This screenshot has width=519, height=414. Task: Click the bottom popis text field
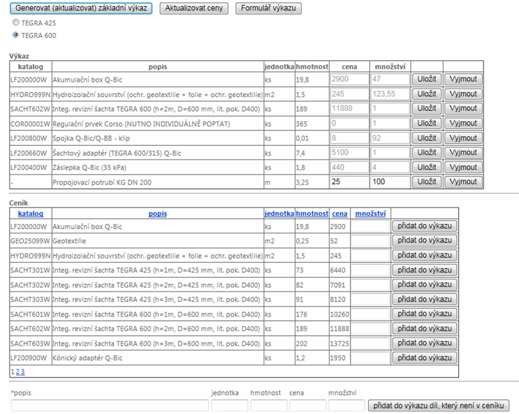coord(110,405)
